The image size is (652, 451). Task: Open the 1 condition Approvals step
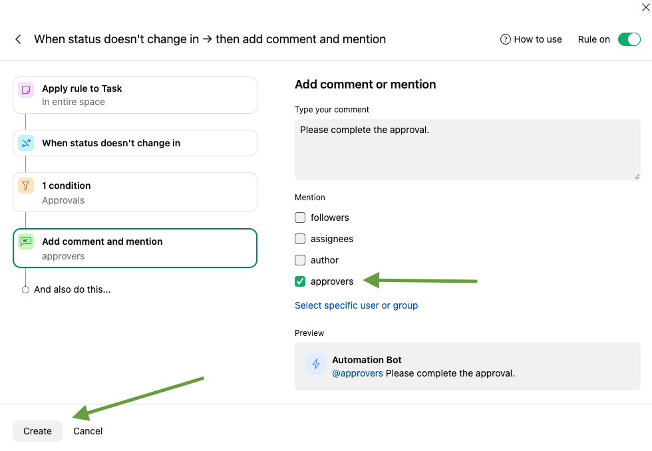(134, 192)
